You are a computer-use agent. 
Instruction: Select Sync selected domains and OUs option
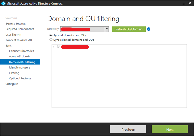point(51,40)
